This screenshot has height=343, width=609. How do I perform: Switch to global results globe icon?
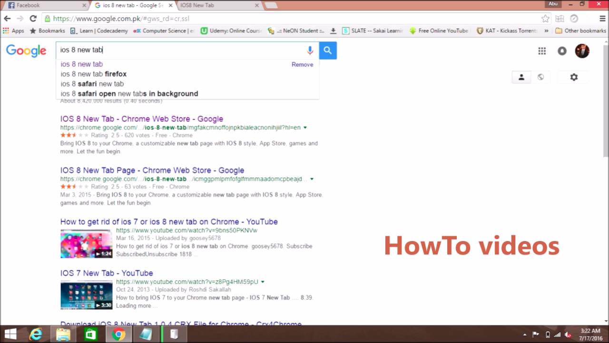[x=540, y=77]
